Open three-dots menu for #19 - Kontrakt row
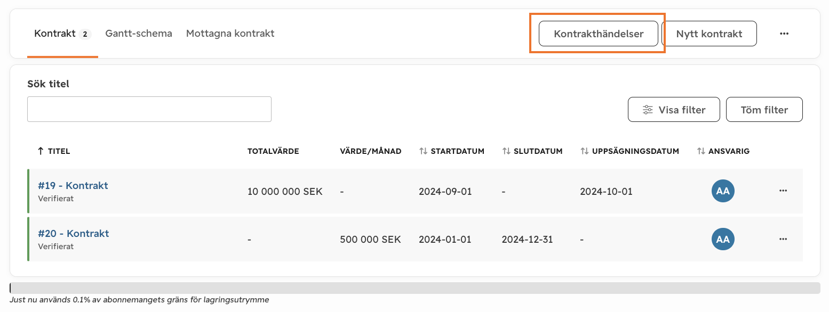The image size is (829, 312). pyautogui.click(x=783, y=191)
